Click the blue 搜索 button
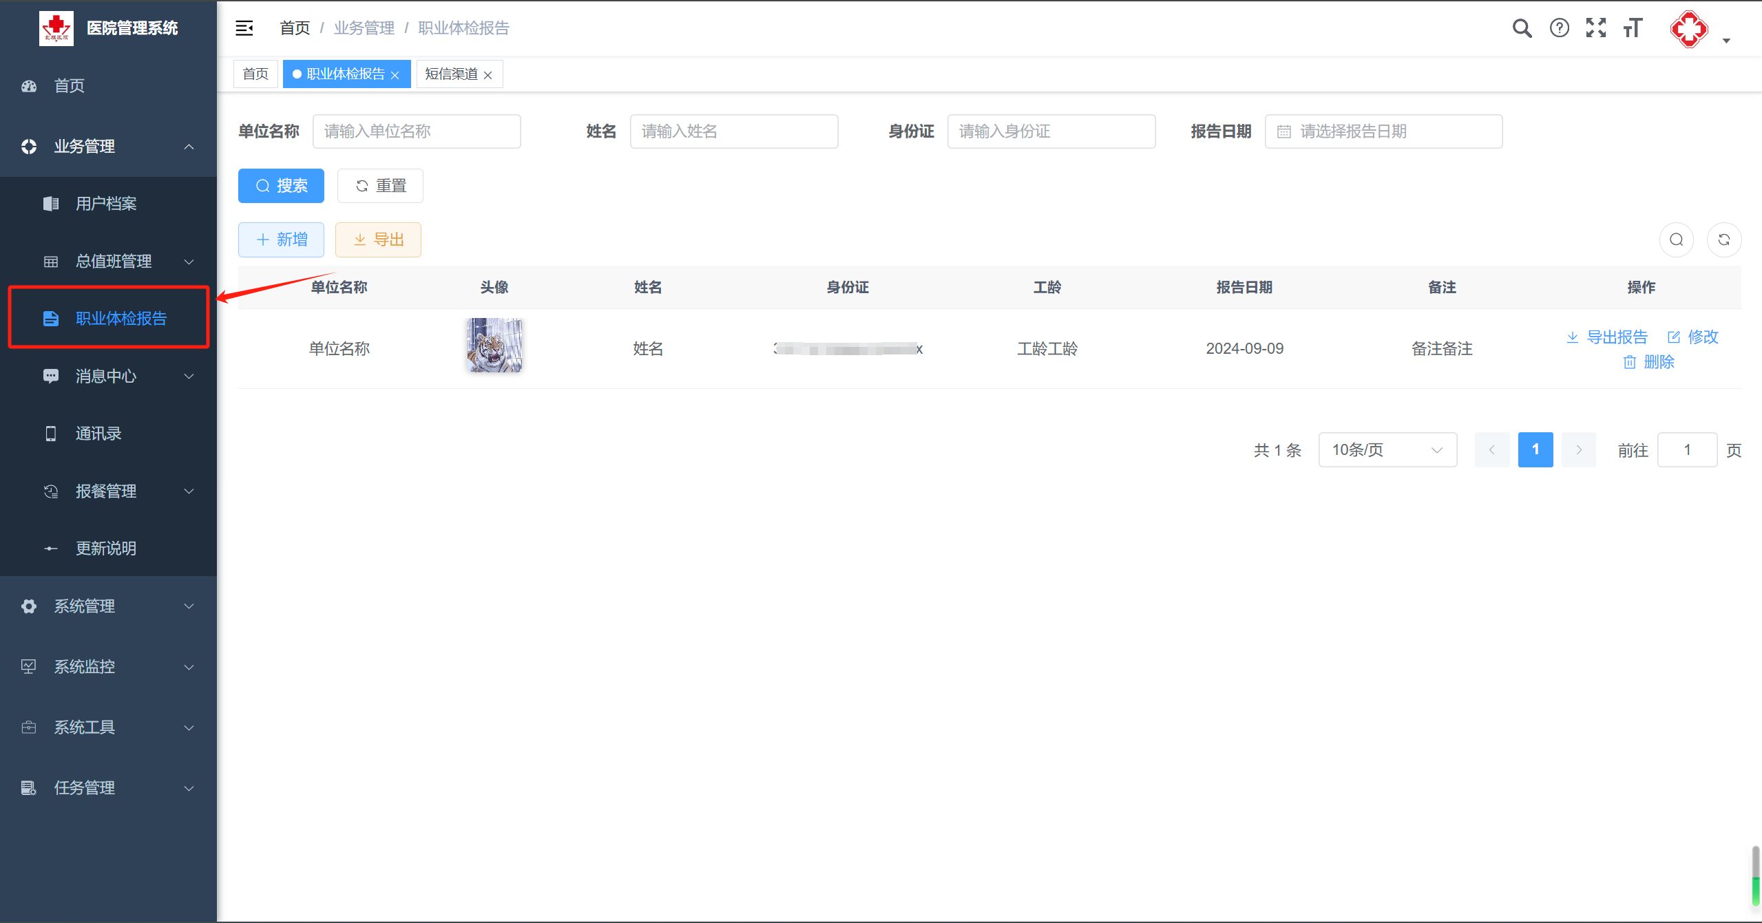The height and width of the screenshot is (923, 1762). click(281, 186)
